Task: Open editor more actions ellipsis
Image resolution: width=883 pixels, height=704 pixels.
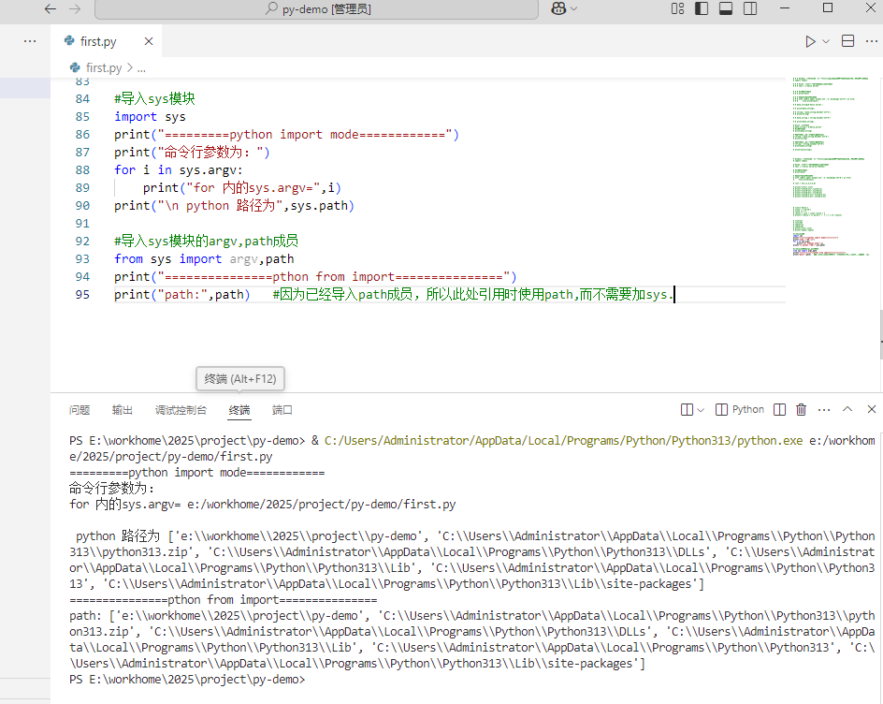Action: (871, 41)
